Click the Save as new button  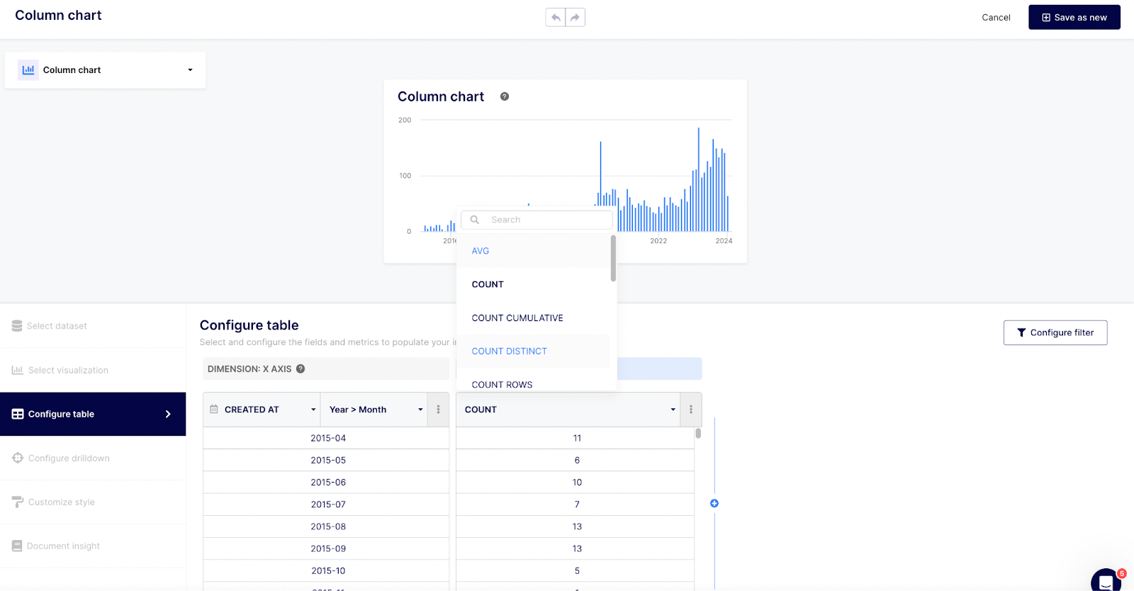point(1074,18)
